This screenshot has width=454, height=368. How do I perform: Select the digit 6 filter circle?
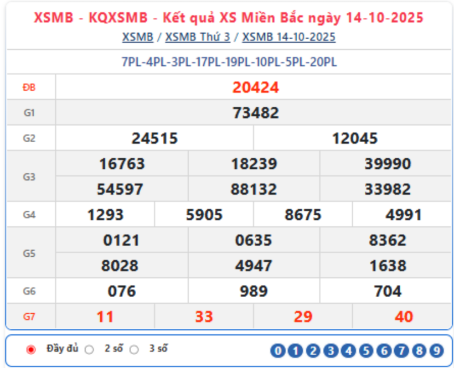tap(384, 350)
